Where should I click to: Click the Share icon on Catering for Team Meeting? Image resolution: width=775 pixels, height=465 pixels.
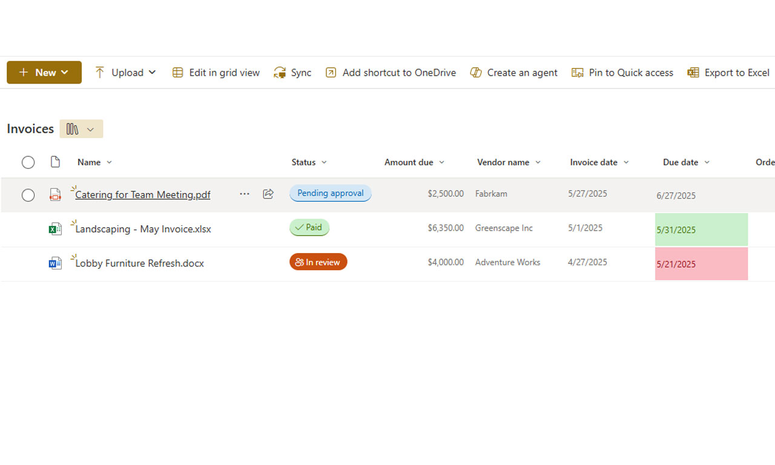point(268,194)
